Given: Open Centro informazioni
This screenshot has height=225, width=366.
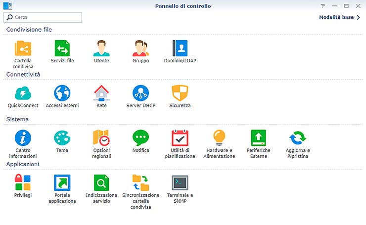Looking at the screenshot, I should coord(23,138).
